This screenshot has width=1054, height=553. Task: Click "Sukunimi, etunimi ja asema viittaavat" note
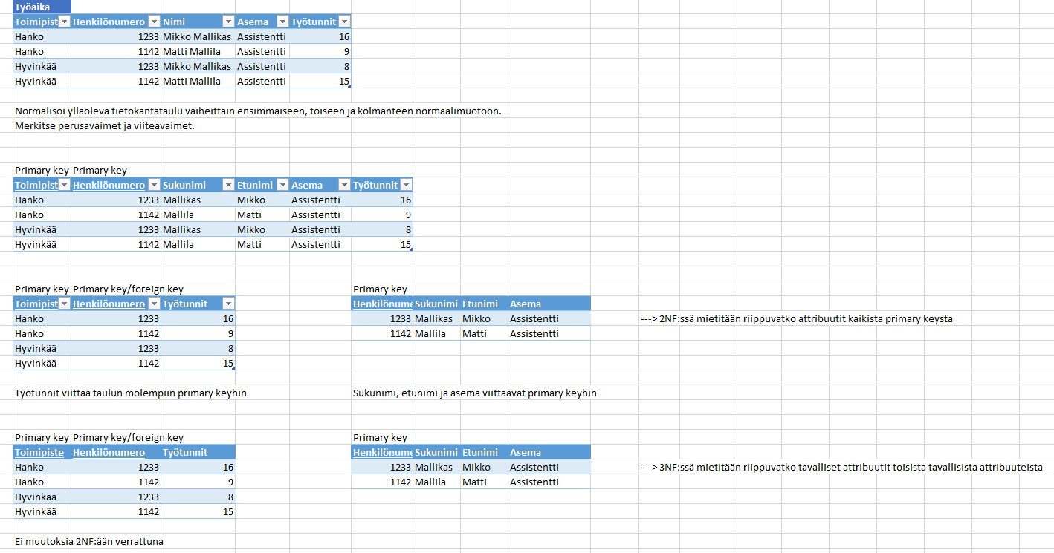click(x=474, y=393)
